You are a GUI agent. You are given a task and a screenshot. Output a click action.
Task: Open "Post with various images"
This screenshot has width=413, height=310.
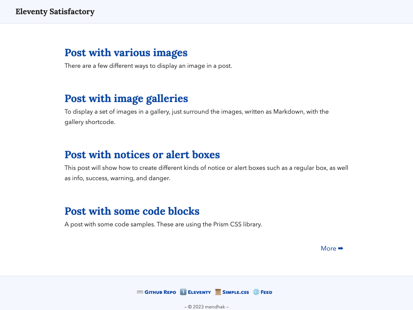pos(126,53)
